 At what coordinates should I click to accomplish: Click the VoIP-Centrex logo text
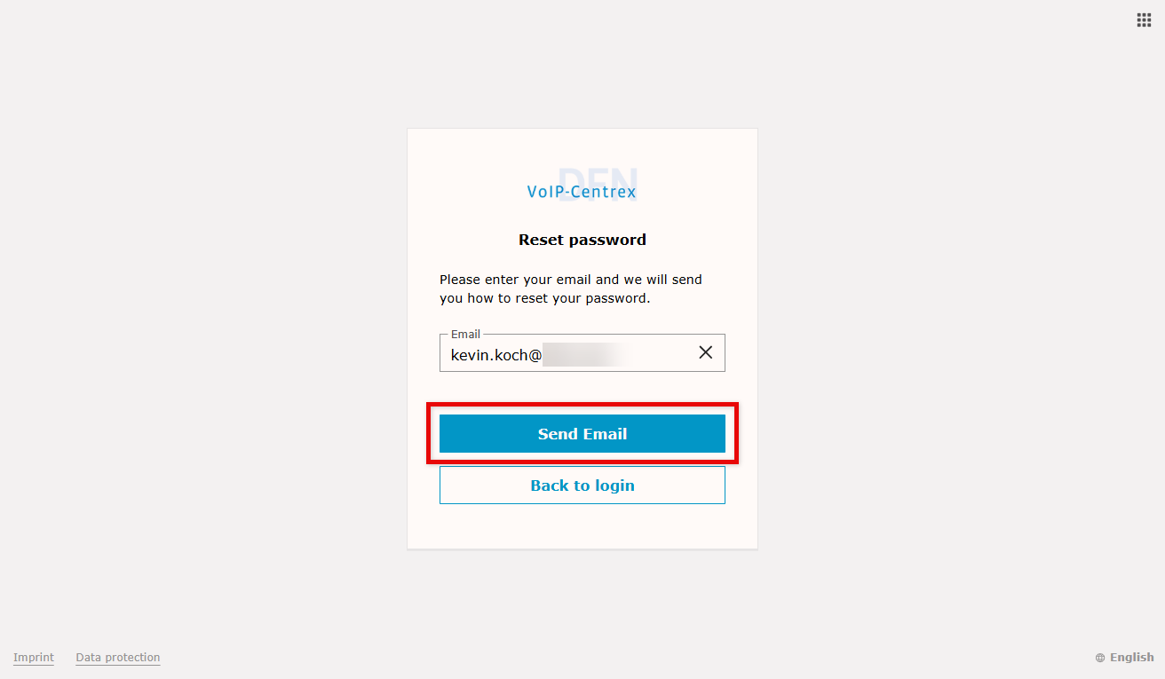(x=582, y=192)
